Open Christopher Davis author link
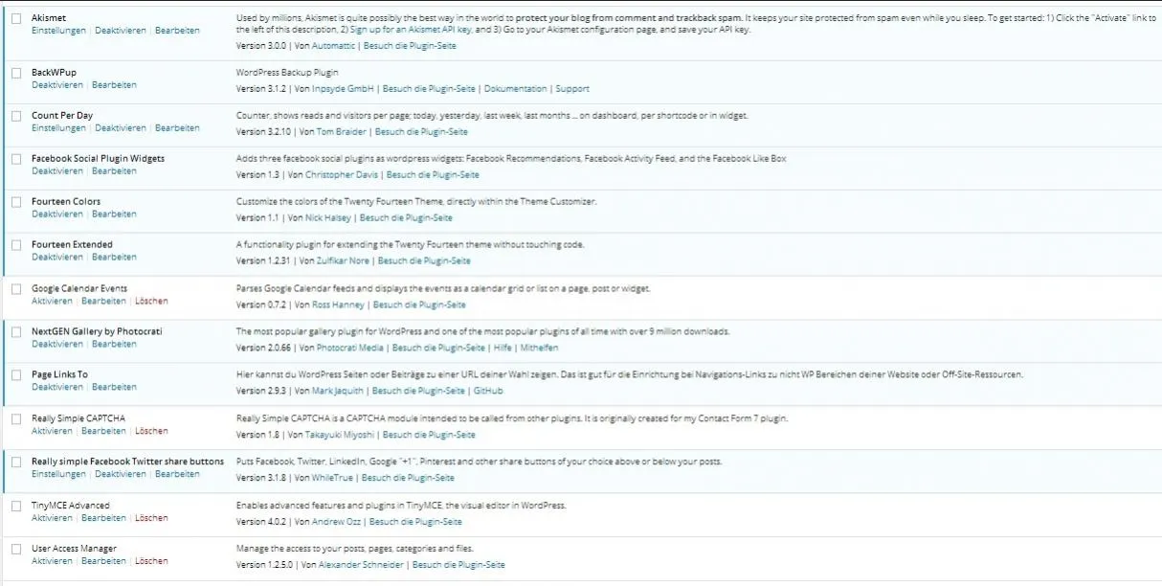 pos(342,175)
